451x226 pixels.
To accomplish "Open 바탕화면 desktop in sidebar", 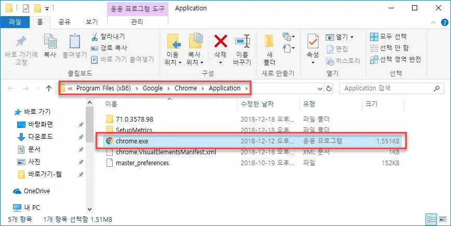I will [35, 125].
